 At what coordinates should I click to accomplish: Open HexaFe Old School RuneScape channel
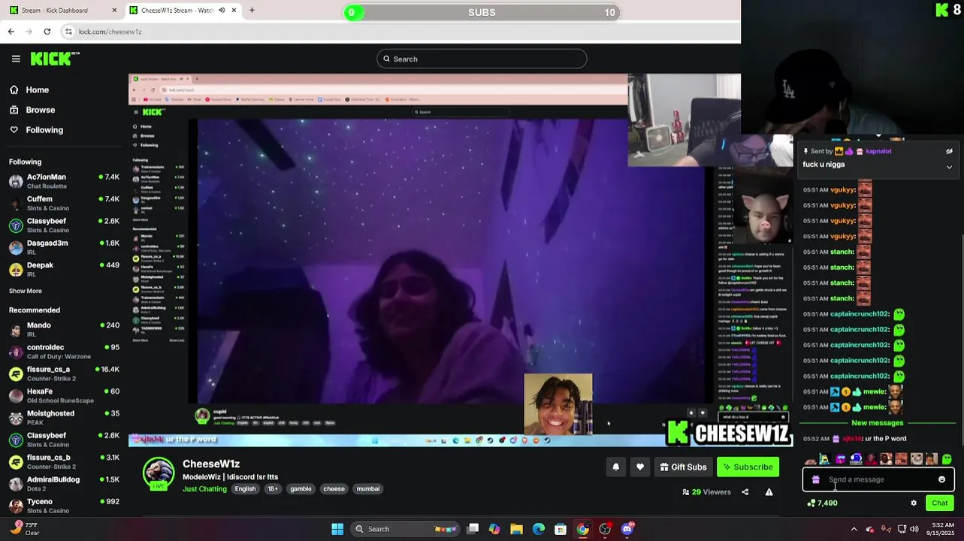tap(64, 395)
